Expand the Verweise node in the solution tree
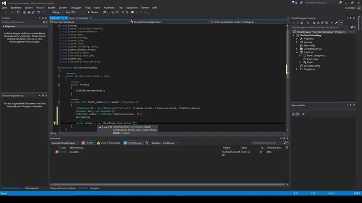Viewport: 362px width, 203px height. [297, 42]
